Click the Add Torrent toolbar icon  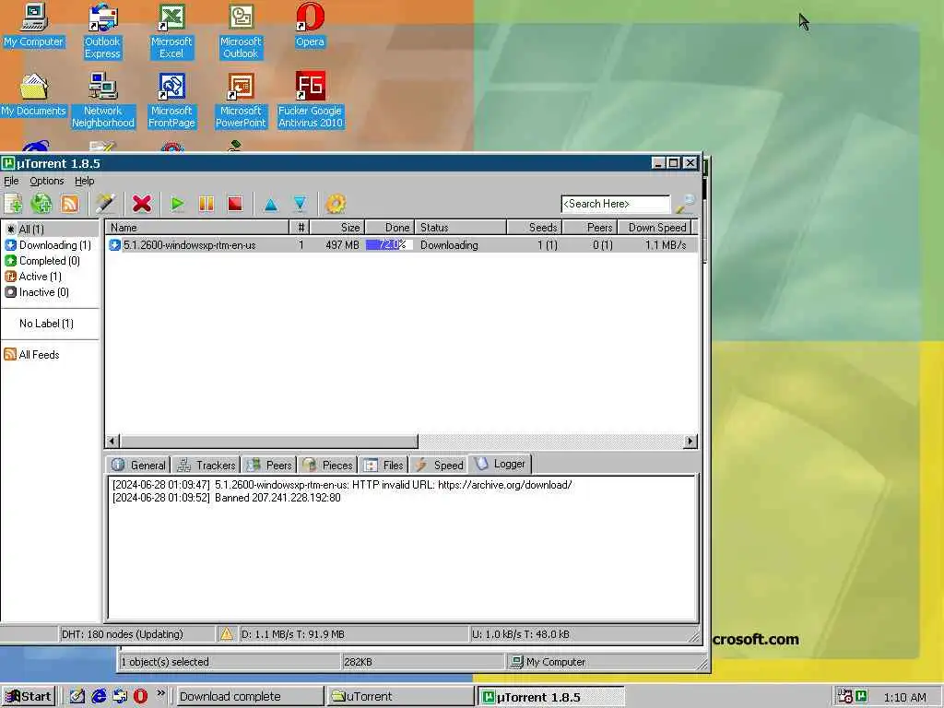pos(13,204)
